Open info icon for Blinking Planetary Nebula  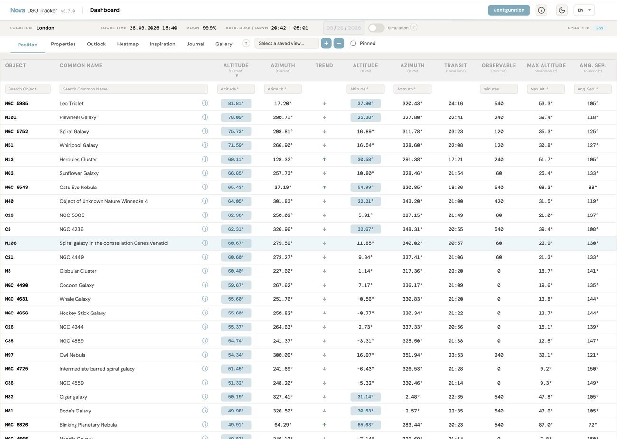pos(205,424)
